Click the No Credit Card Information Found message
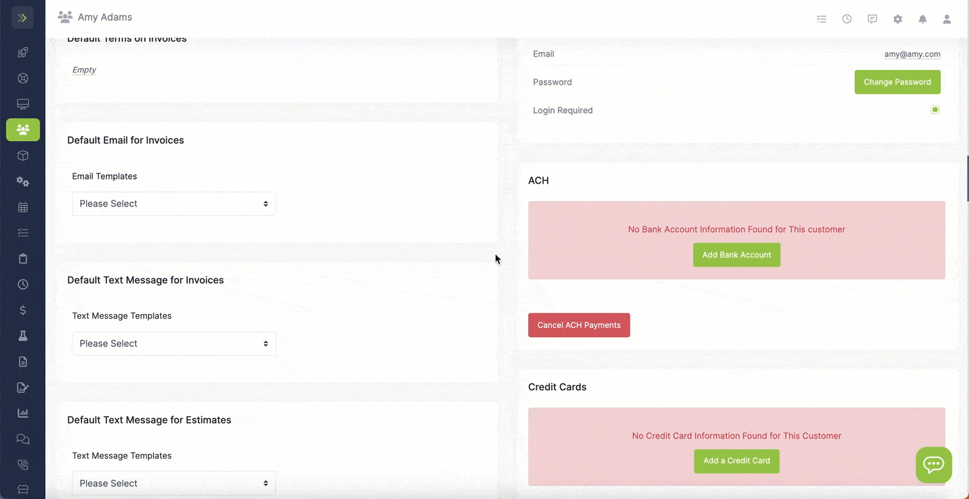This screenshot has height=499, width=969. pyautogui.click(x=737, y=436)
